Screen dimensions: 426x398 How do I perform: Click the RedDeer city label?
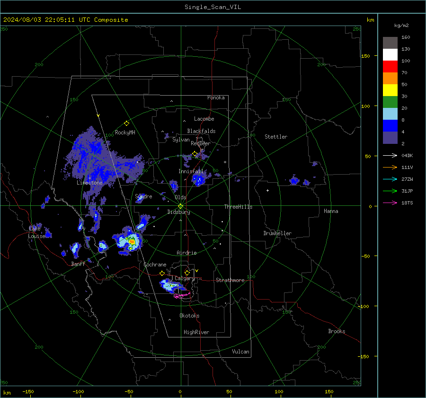click(201, 143)
